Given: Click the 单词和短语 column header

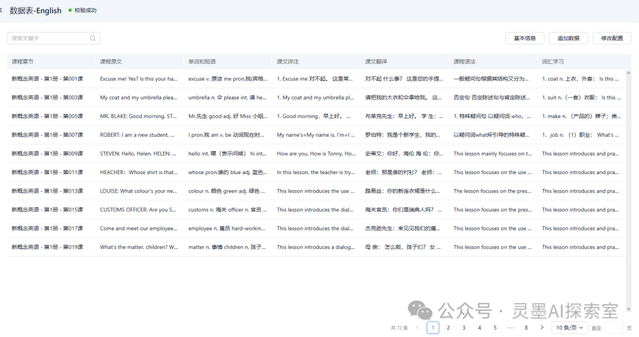Looking at the screenshot, I should click(x=227, y=62).
